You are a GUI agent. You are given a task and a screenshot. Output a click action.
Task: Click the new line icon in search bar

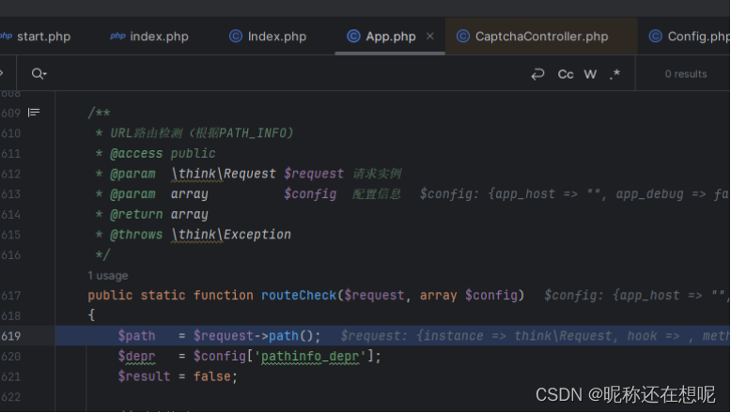coord(537,74)
